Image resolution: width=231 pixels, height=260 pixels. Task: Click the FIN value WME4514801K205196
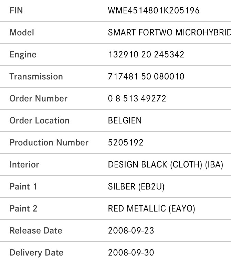click(154, 10)
